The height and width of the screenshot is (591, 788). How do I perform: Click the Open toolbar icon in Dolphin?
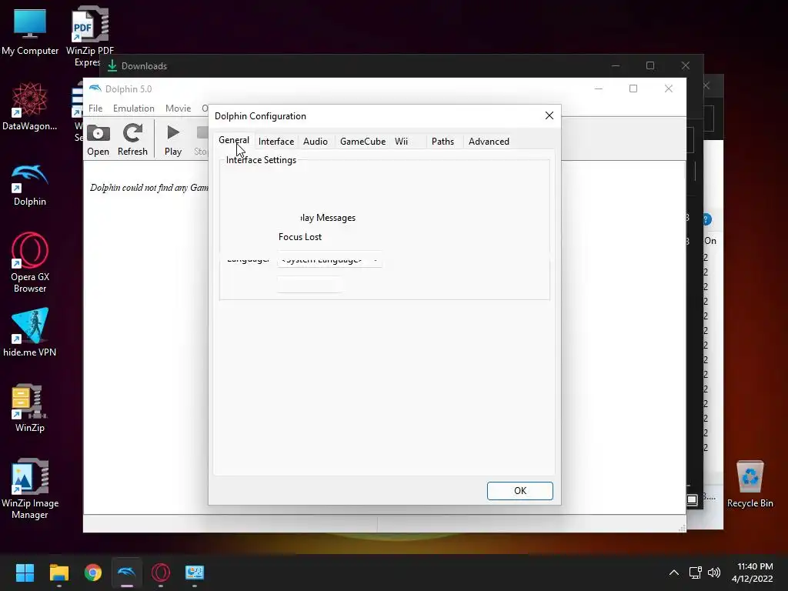[x=98, y=140]
